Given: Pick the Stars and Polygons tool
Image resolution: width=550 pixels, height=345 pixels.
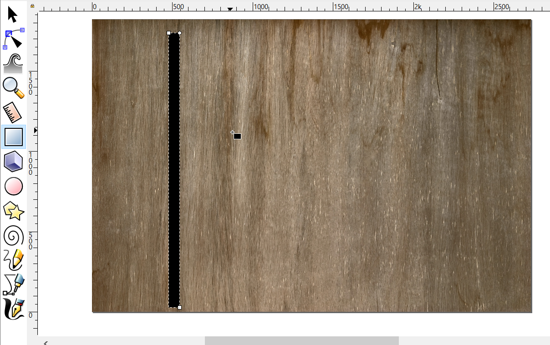Looking at the screenshot, I should pos(13,211).
